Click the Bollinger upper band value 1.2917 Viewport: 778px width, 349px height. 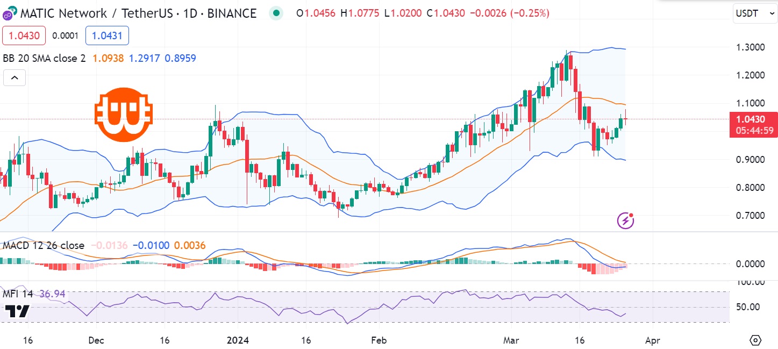[x=144, y=58]
